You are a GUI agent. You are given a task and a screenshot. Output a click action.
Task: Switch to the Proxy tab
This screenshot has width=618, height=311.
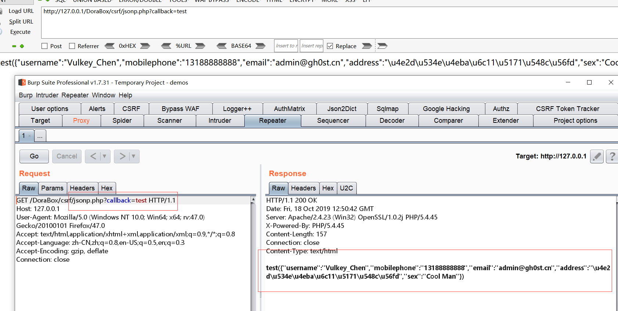pos(81,121)
